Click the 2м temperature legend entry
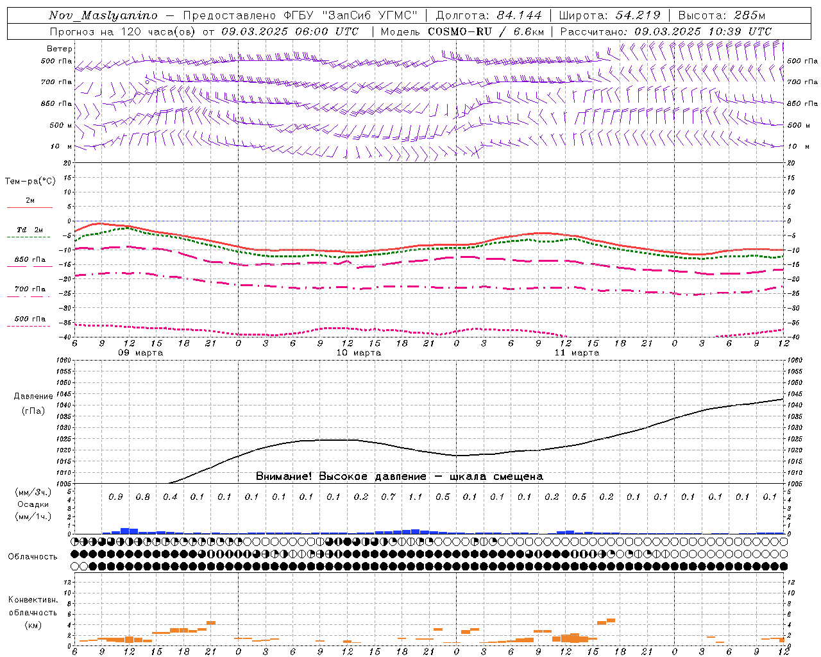Screen dimensions: 821x657 [x=30, y=201]
